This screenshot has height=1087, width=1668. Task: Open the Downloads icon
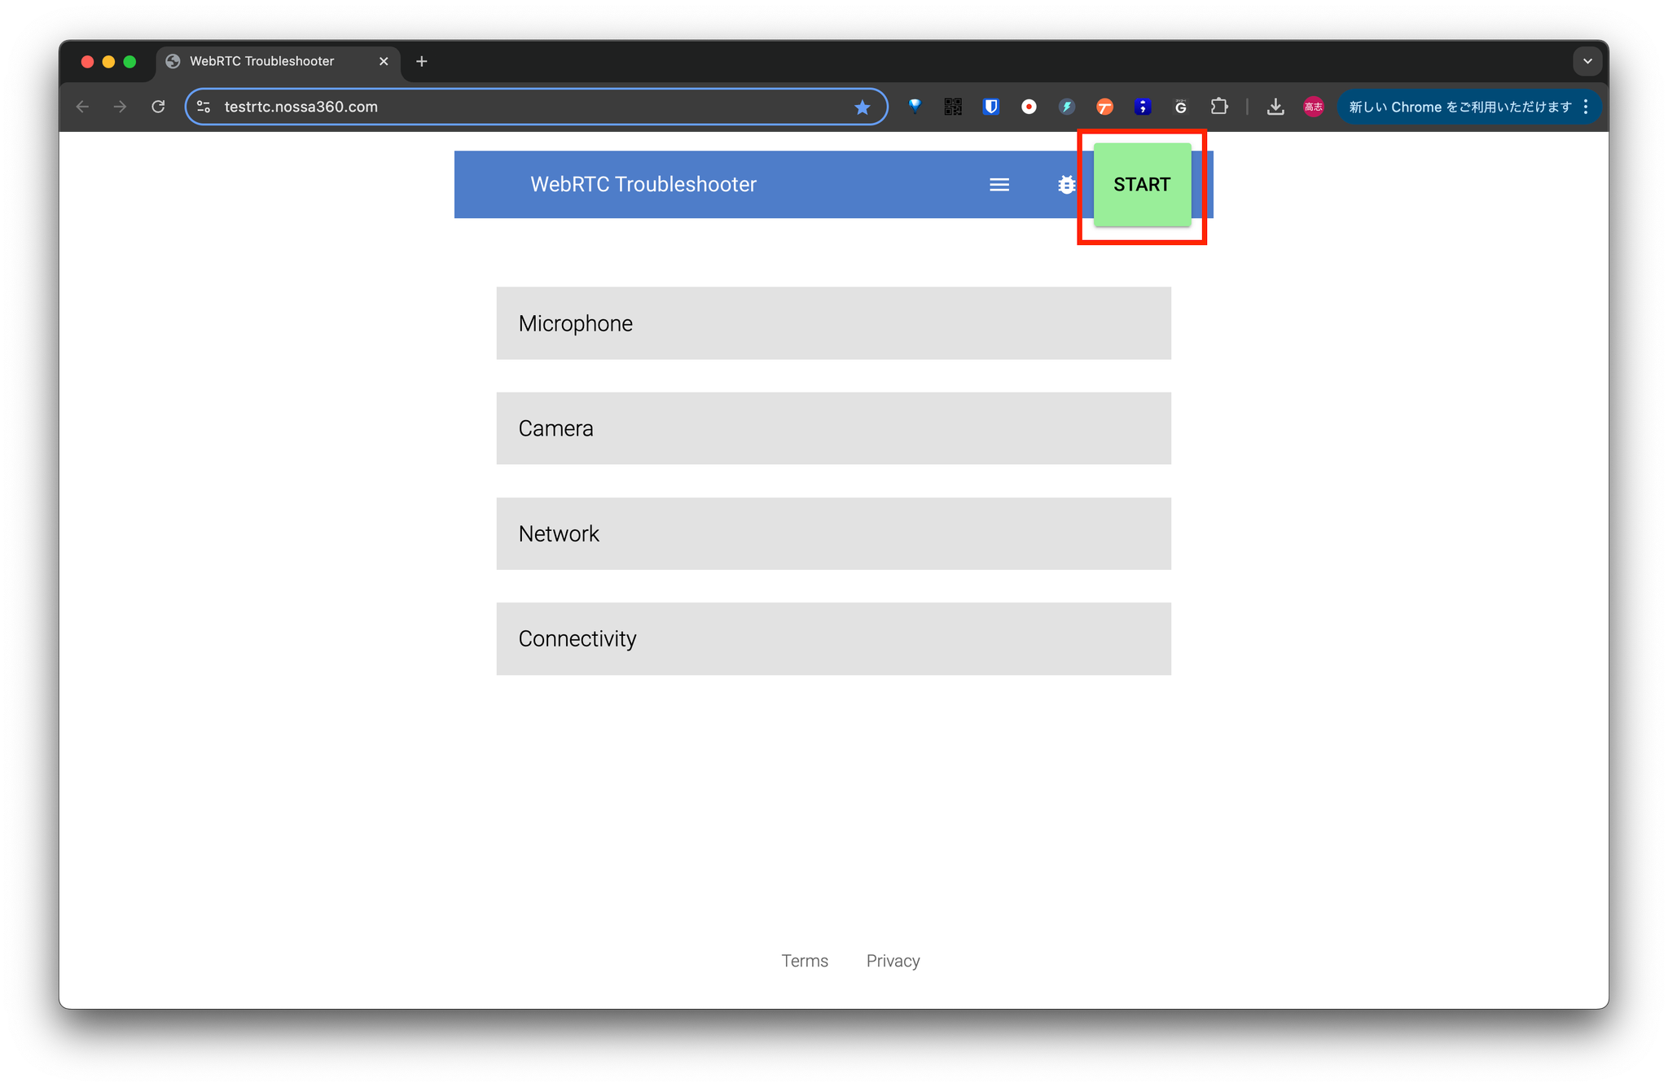(x=1275, y=107)
